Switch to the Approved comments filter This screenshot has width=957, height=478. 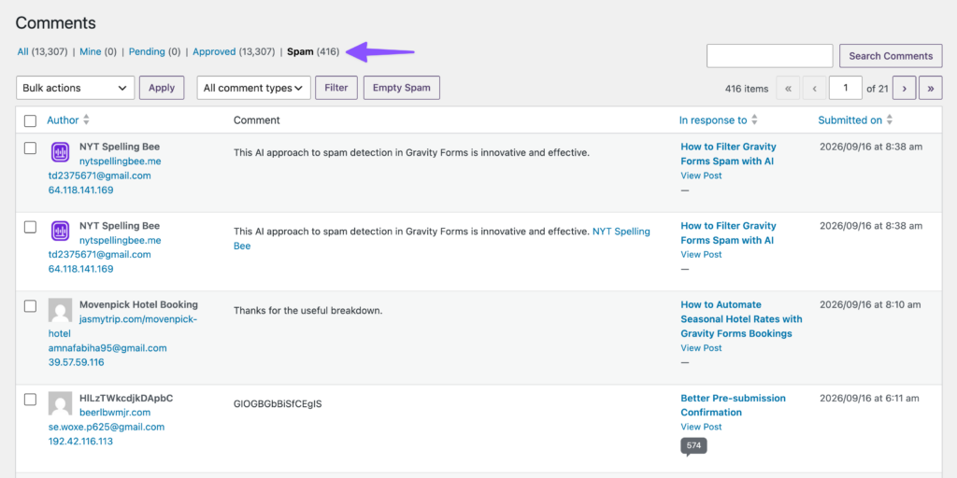214,52
